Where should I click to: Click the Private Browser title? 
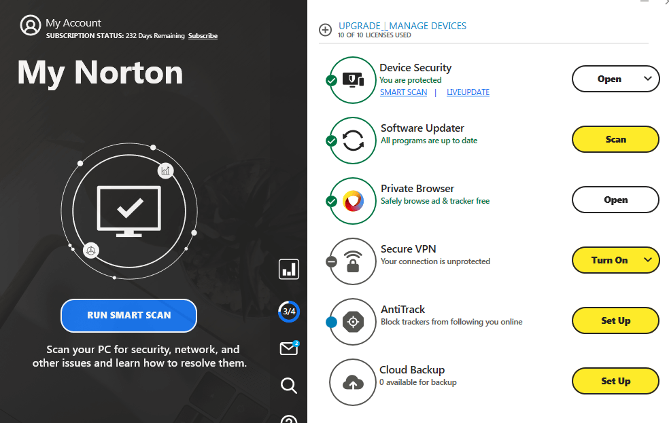coord(417,189)
